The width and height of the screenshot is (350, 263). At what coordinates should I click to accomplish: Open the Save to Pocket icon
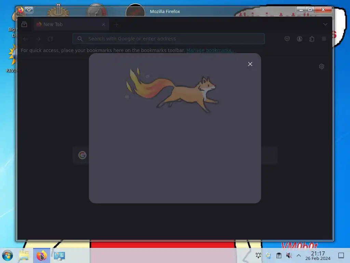pyautogui.click(x=287, y=39)
